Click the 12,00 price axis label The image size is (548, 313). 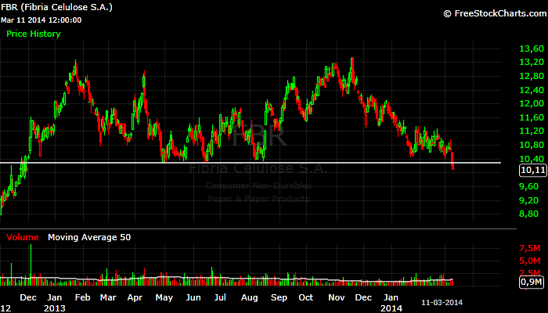click(532, 103)
